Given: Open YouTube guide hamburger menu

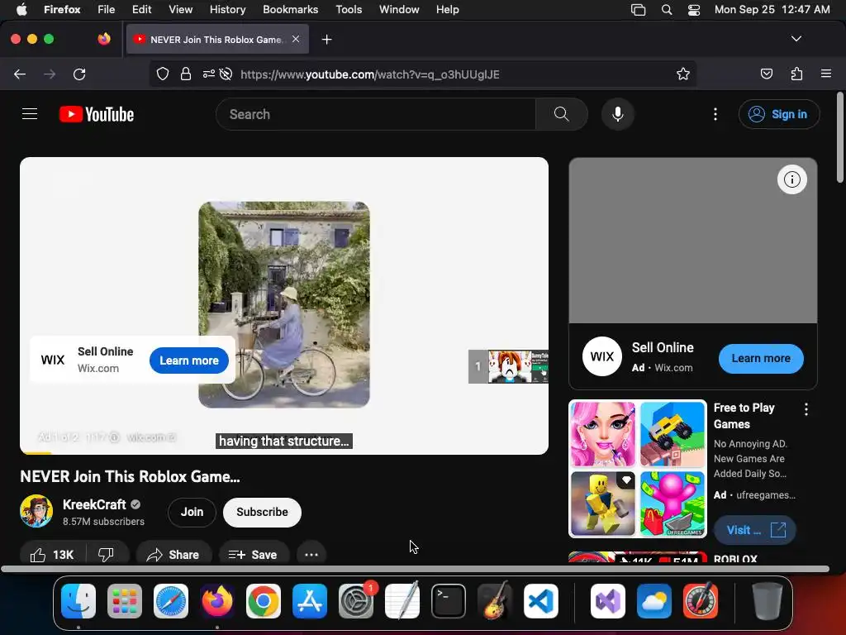Looking at the screenshot, I should [x=30, y=114].
